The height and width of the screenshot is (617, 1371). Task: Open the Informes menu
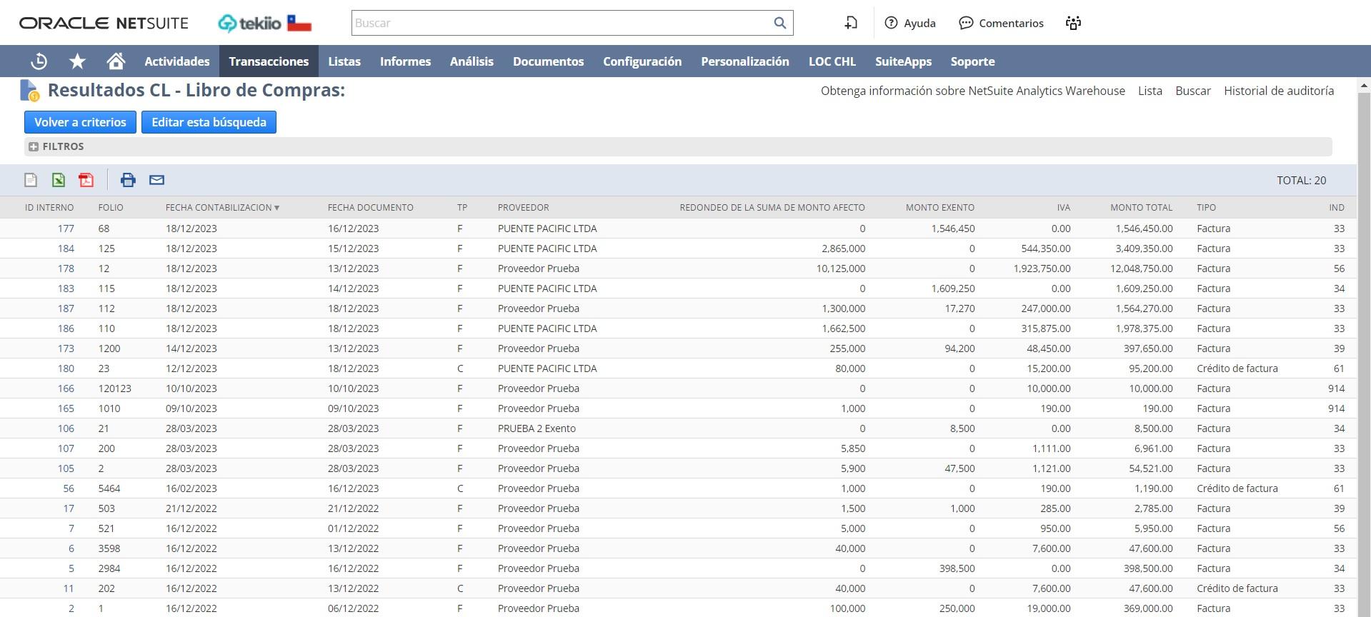405,61
